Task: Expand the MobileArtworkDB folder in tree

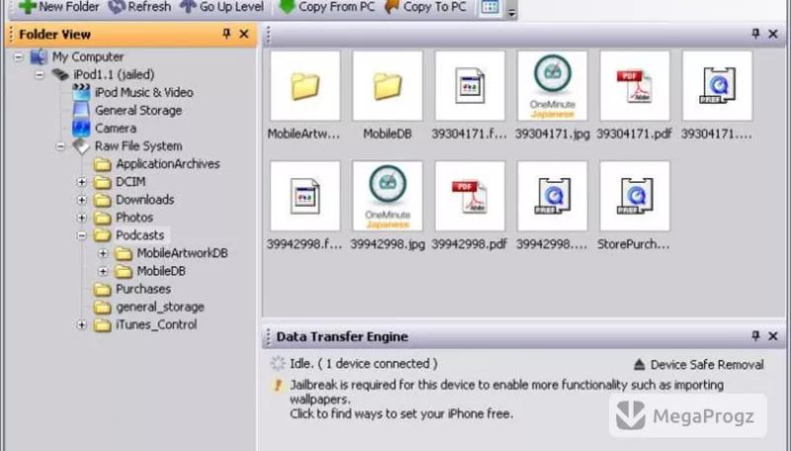Action: pos(103,253)
